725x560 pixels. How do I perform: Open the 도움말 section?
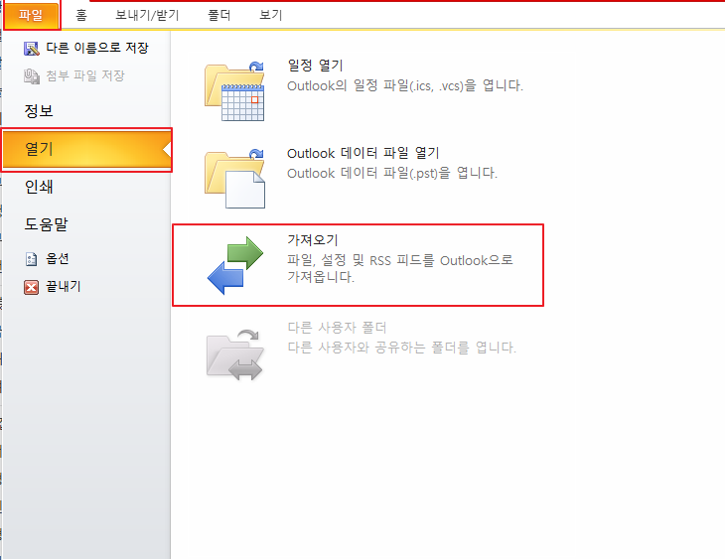click(47, 224)
